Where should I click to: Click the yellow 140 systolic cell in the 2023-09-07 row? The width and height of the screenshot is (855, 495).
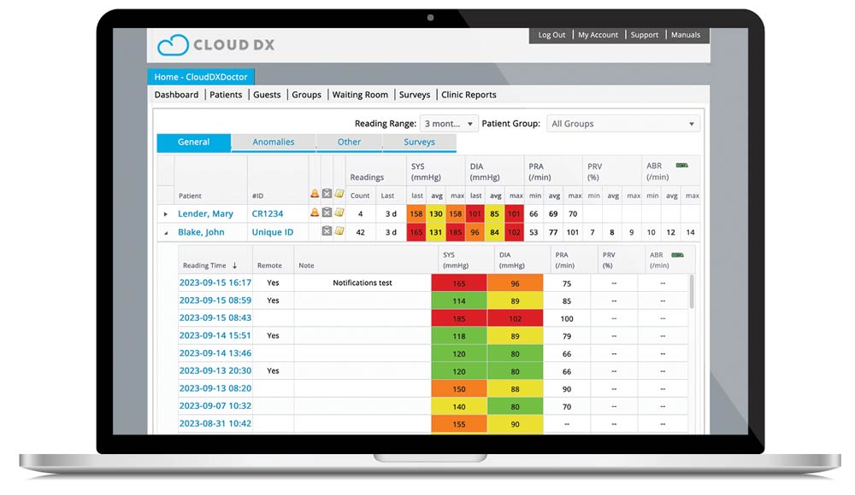pyautogui.click(x=459, y=407)
